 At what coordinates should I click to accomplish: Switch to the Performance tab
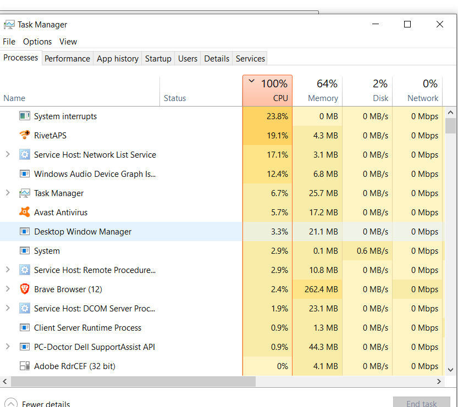point(67,58)
